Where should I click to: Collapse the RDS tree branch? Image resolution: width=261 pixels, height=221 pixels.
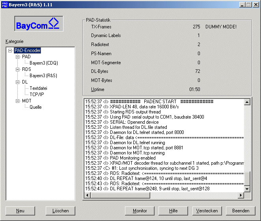17,69
